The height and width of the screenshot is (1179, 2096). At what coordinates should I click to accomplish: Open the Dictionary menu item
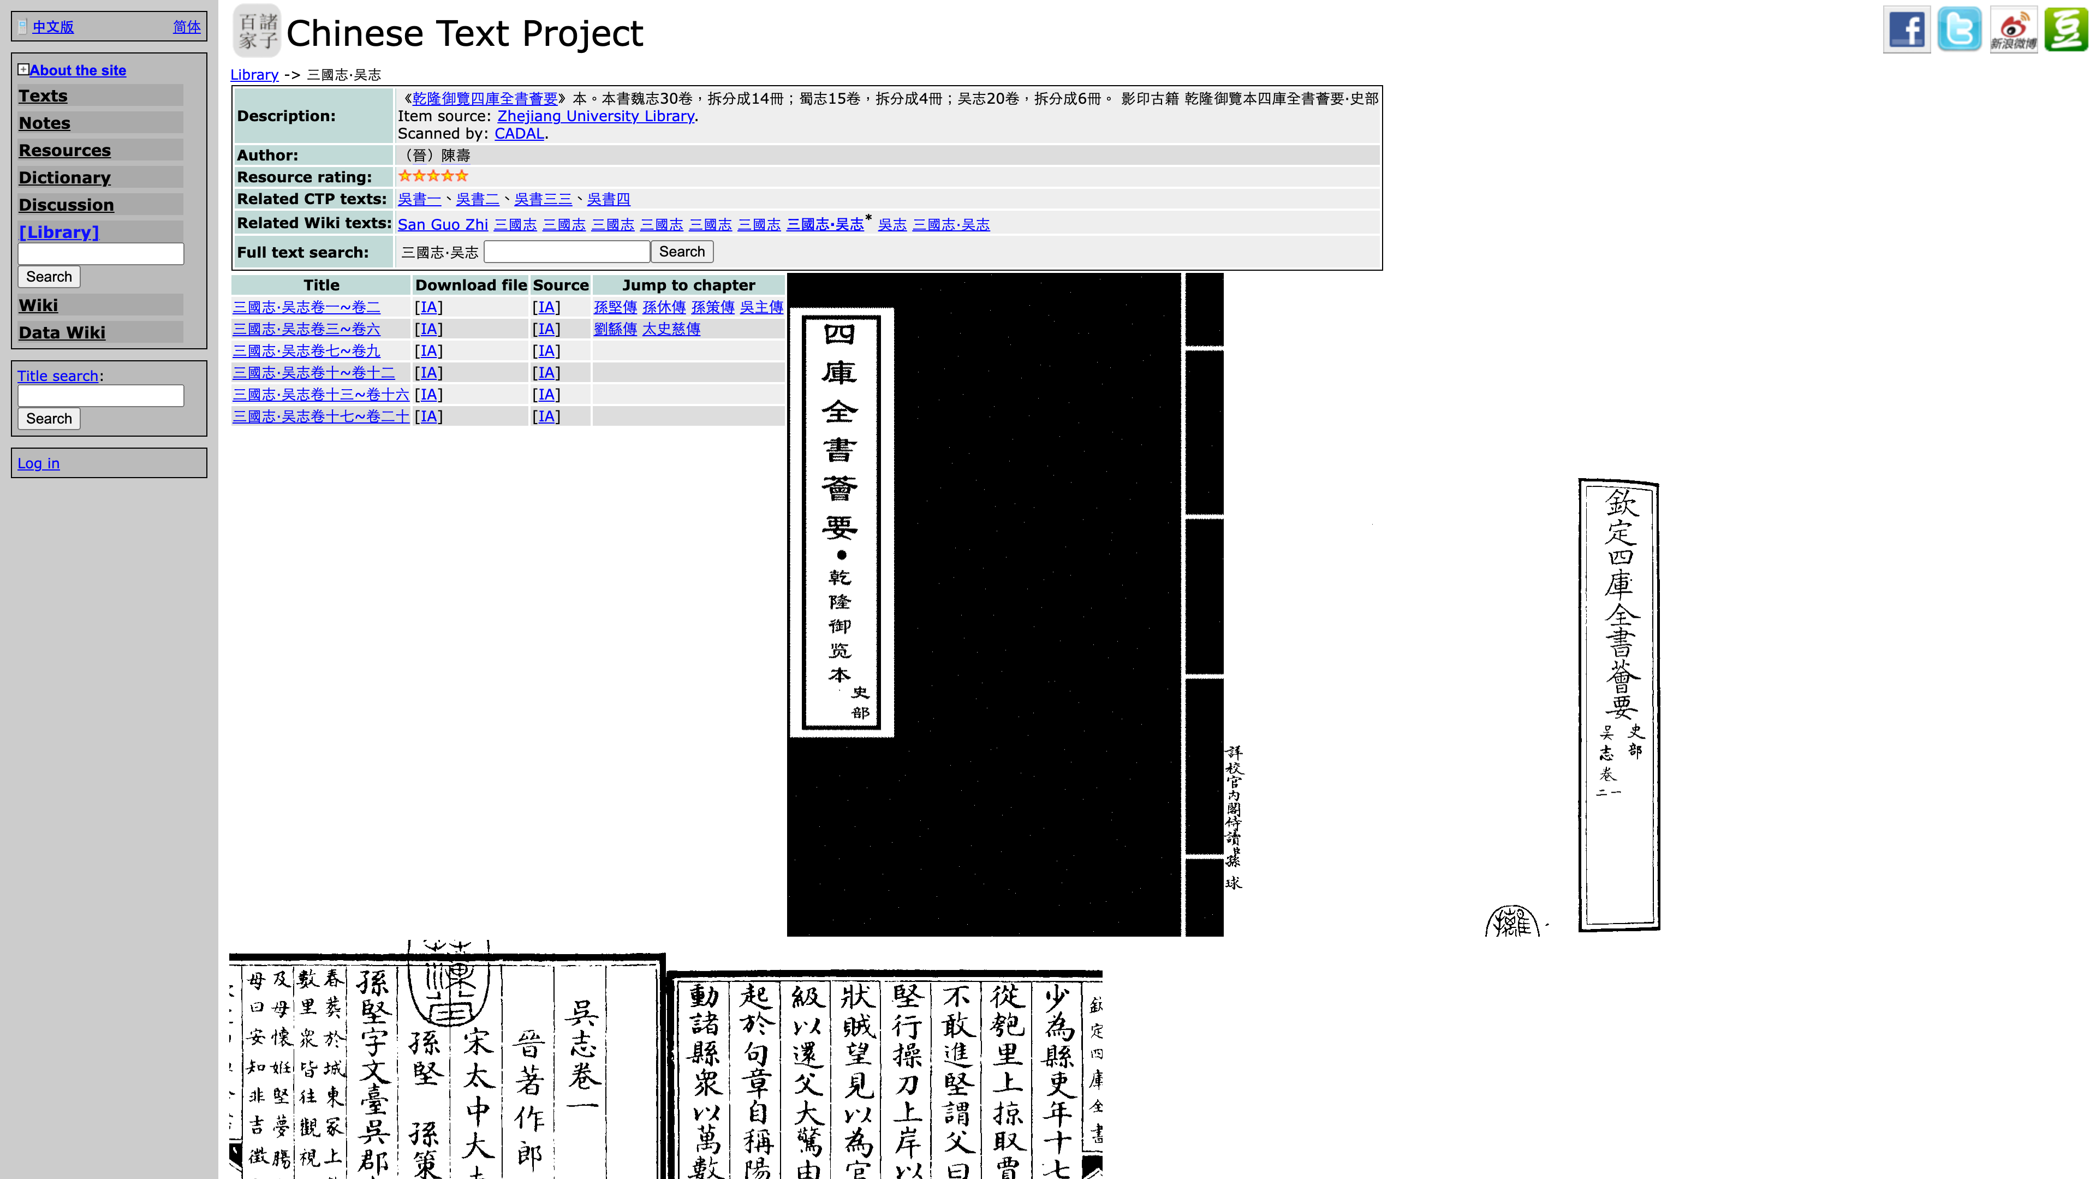click(x=64, y=177)
